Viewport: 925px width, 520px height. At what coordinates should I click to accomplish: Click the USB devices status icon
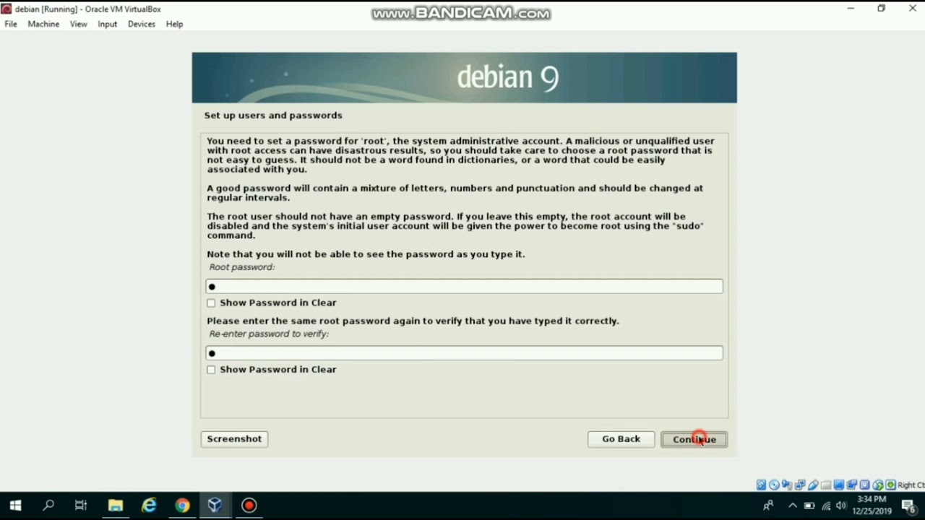[x=813, y=485]
